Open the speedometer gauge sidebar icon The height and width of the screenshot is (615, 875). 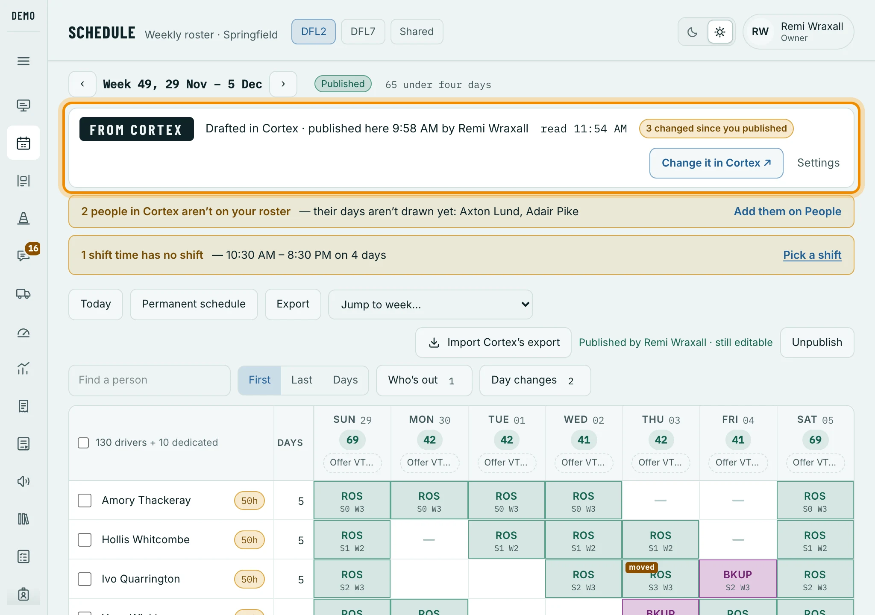(23, 333)
